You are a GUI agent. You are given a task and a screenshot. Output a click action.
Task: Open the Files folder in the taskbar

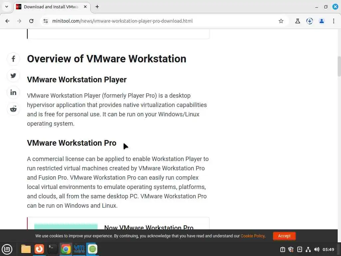pos(26,249)
